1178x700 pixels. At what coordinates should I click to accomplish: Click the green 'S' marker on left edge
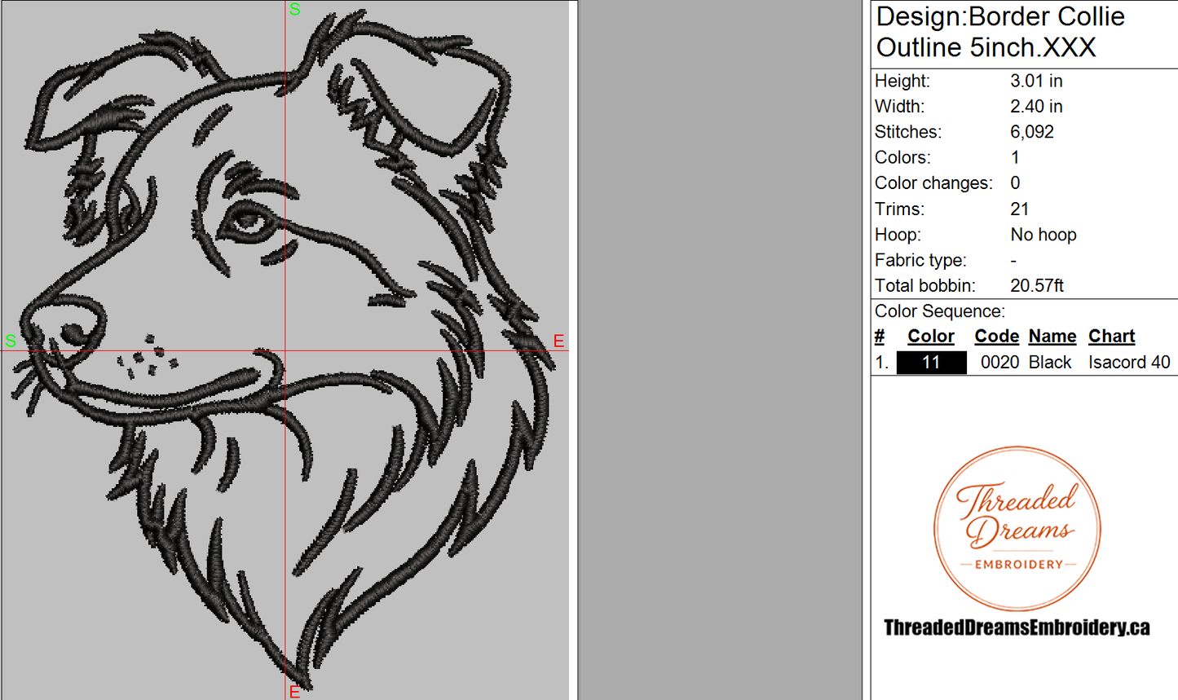11,341
